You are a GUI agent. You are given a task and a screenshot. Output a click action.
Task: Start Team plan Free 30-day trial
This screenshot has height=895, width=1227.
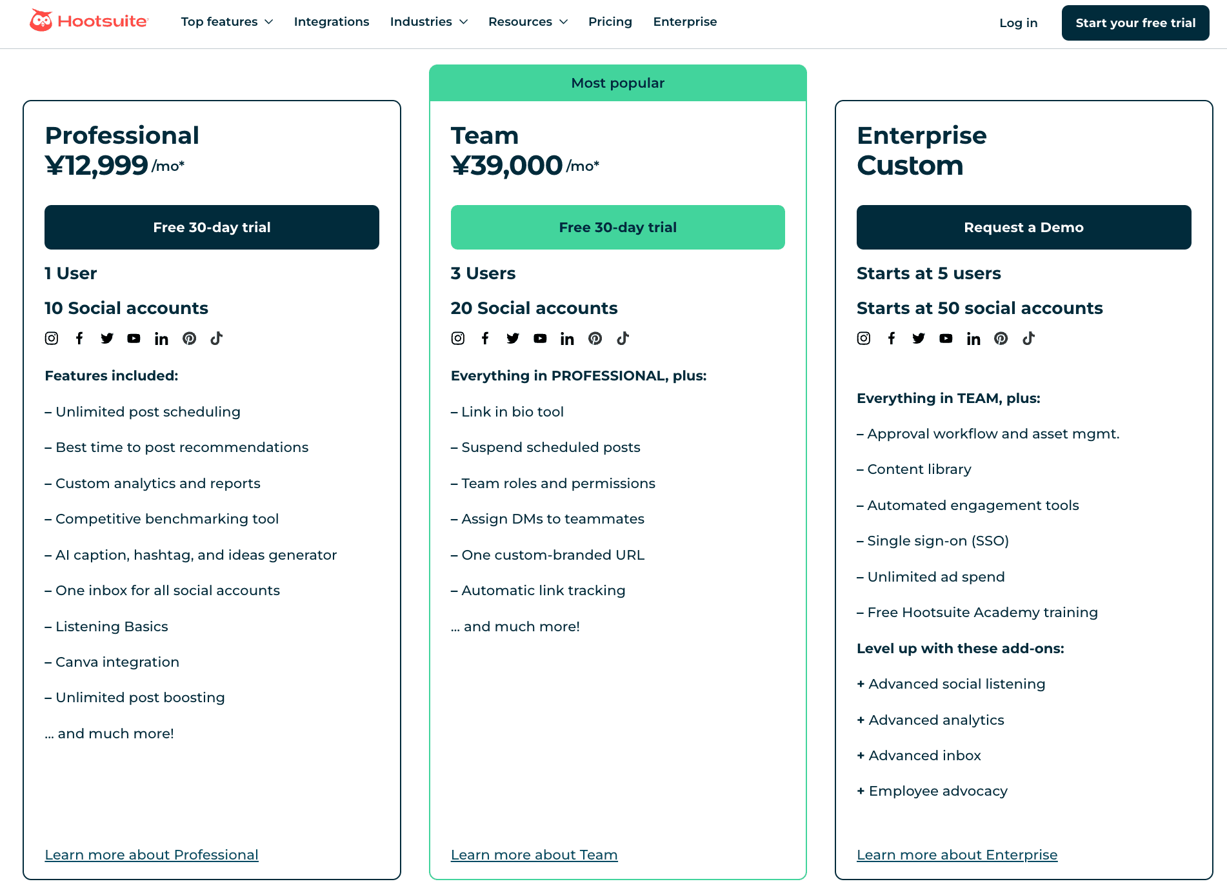(617, 228)
